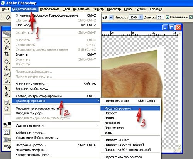
Task: Choose Вклеить from the edit menu
Action: coord(56,54)
